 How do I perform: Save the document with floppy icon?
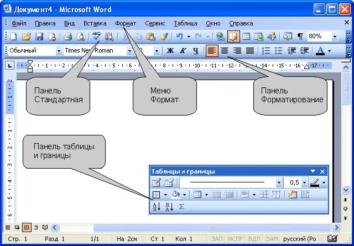point(39,36)
